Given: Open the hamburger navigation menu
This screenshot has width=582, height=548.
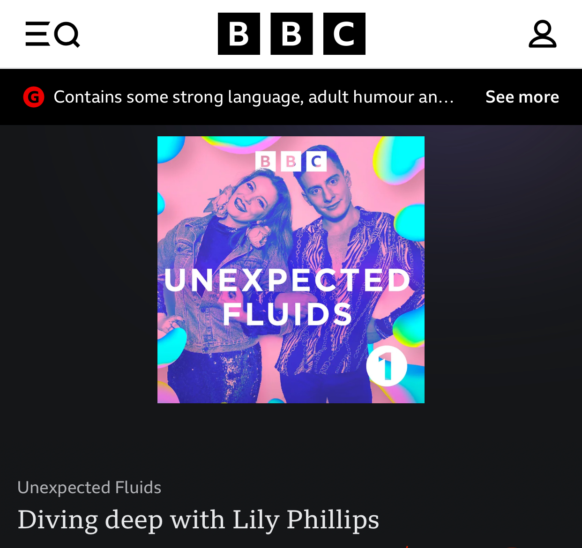Looking at the screenshot, I should click(x=37, y=34).
